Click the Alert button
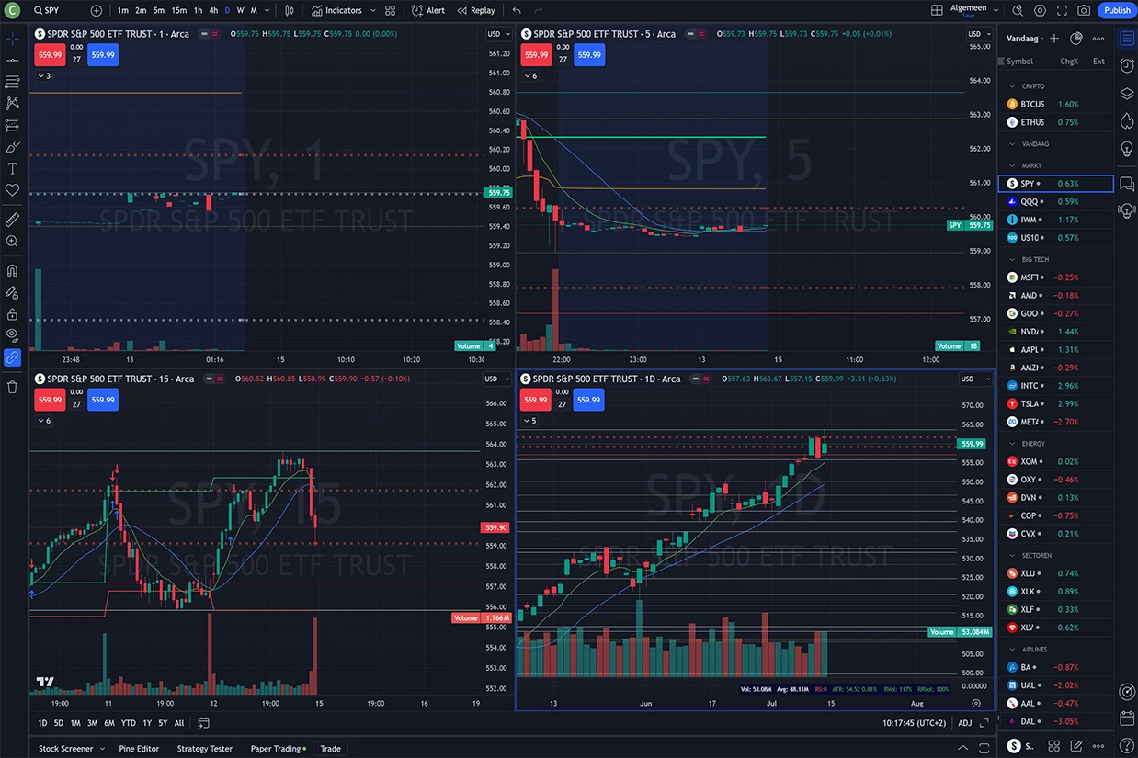This screenshot has height=758, width=1138. [428, 10]
